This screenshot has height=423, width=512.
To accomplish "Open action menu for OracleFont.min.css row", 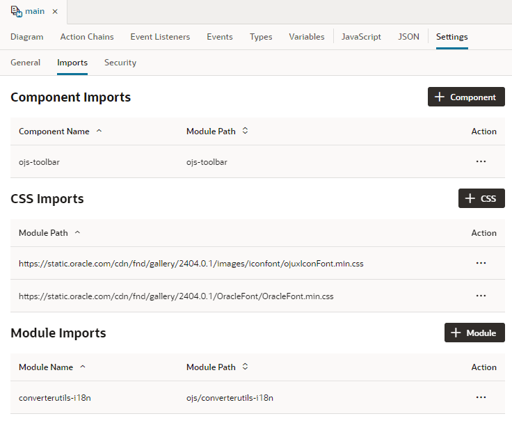I will click(x=481, y=296).
